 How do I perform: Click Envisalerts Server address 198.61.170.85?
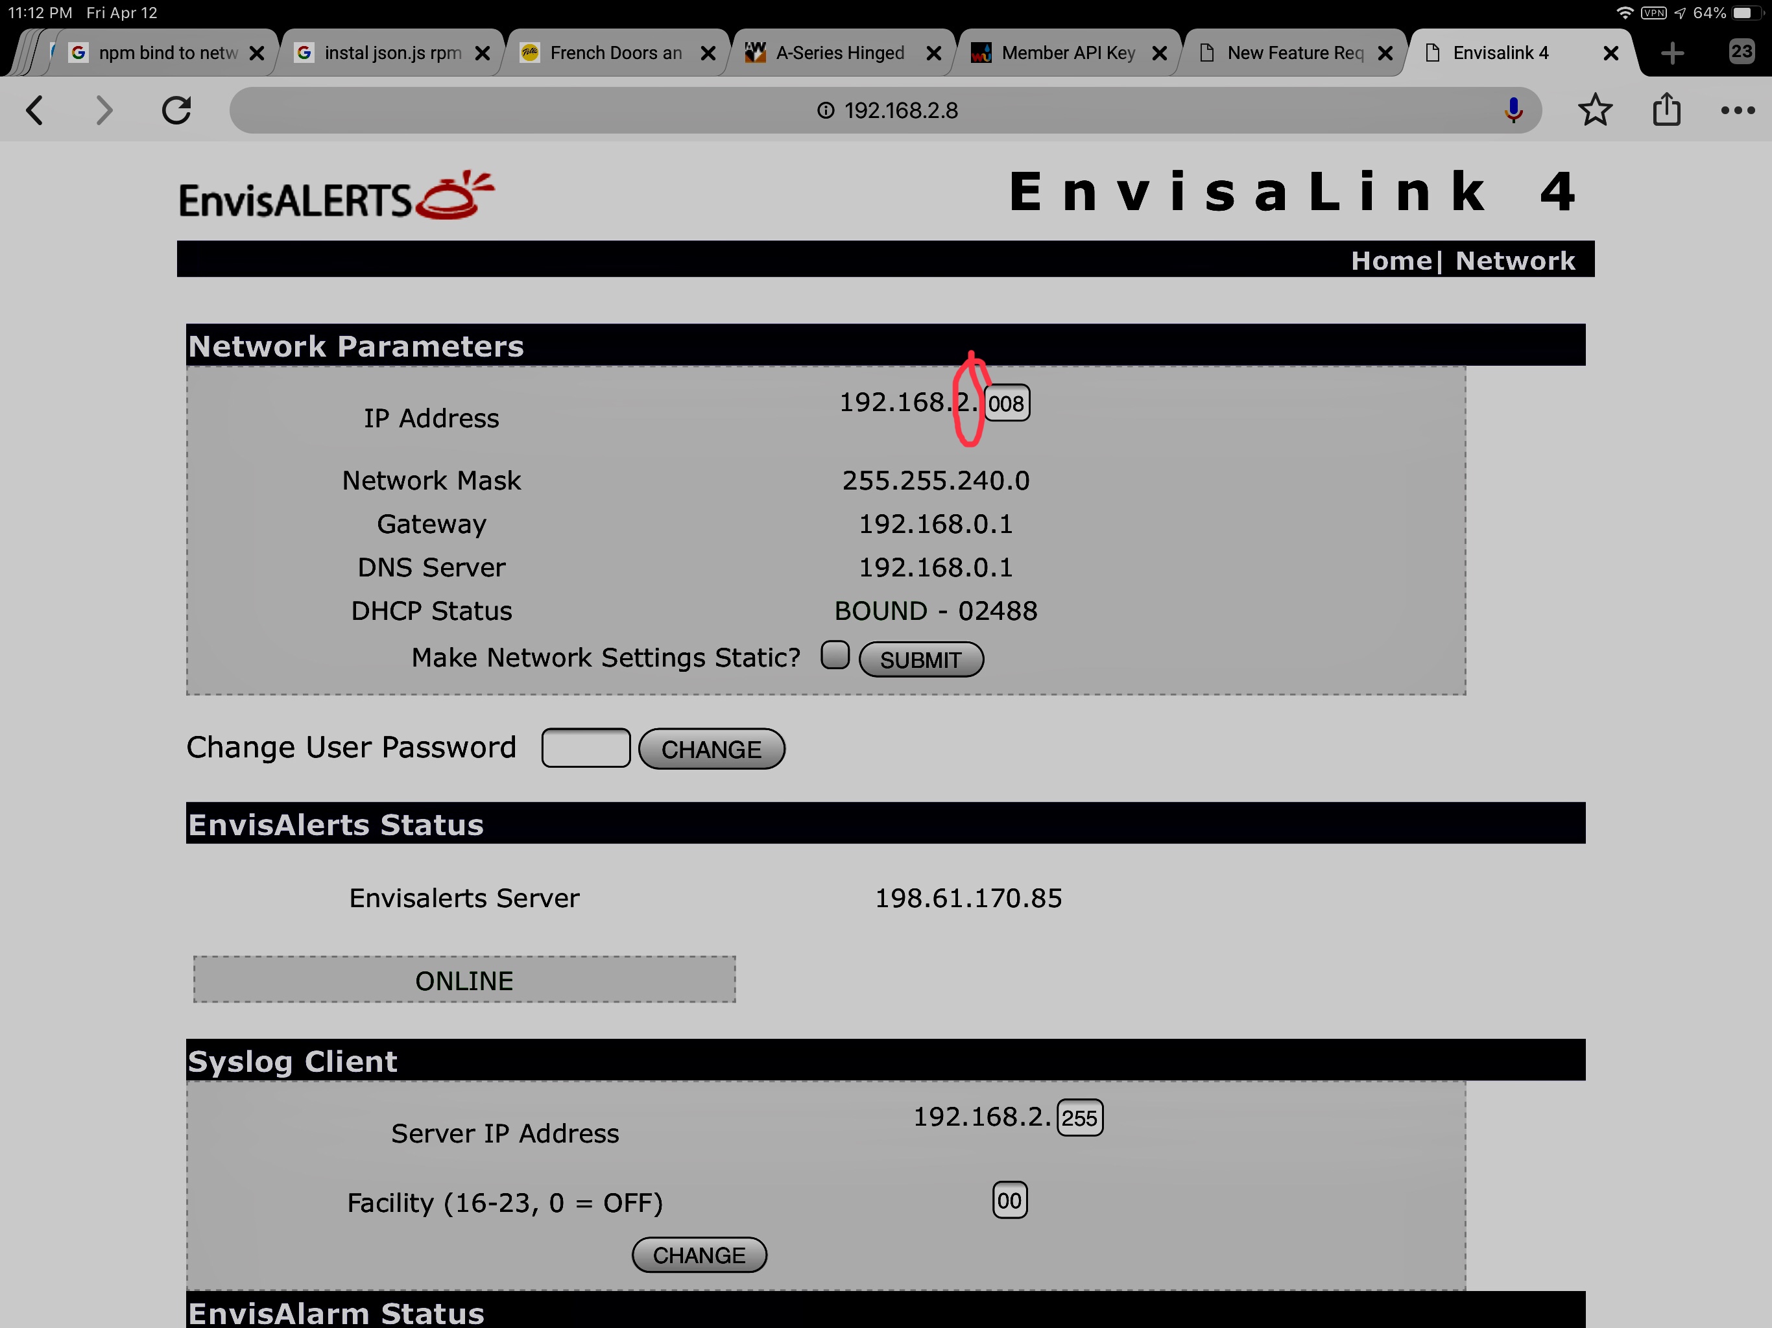point(968,899)
